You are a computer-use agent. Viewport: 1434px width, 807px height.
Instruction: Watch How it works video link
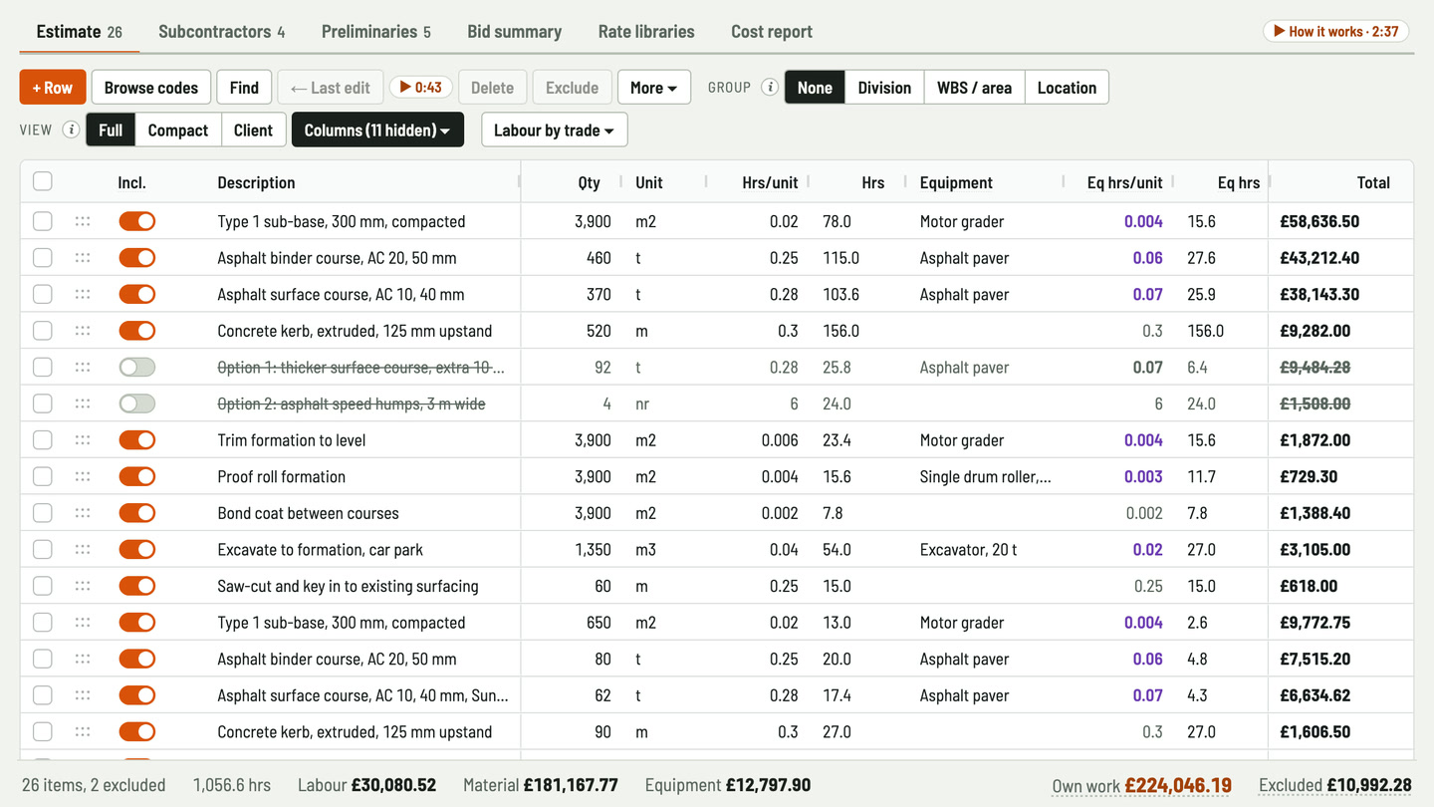[x=1335, y=31]
